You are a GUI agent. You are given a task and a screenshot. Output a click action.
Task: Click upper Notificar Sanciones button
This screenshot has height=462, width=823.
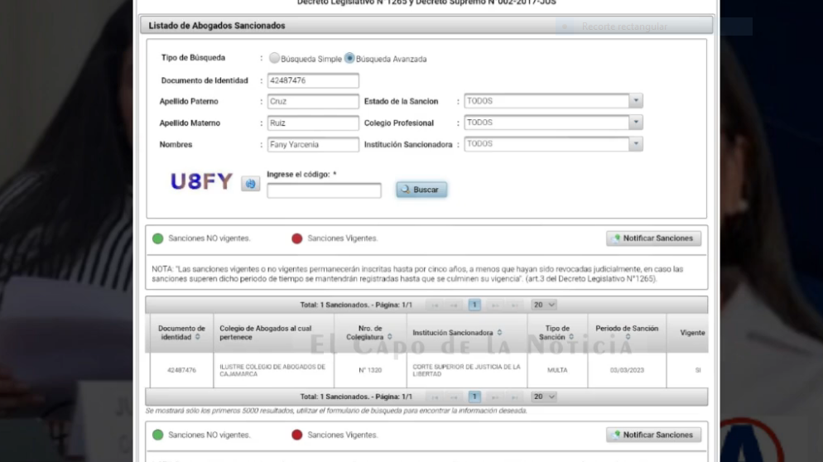653,238
